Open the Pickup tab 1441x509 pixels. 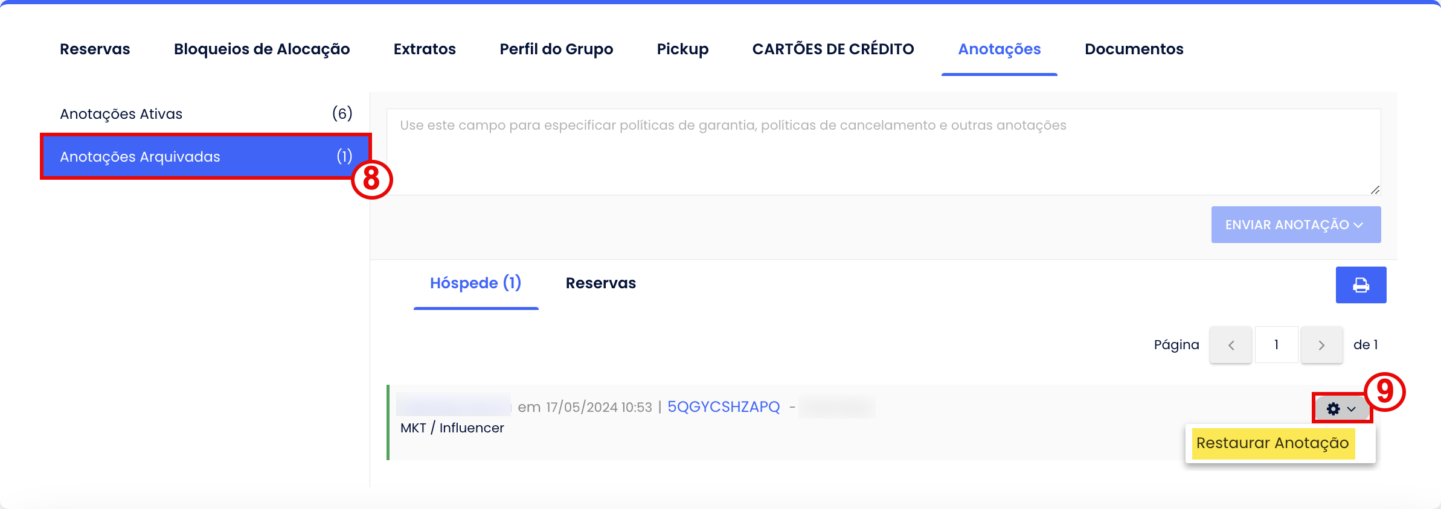click(682, 49)
